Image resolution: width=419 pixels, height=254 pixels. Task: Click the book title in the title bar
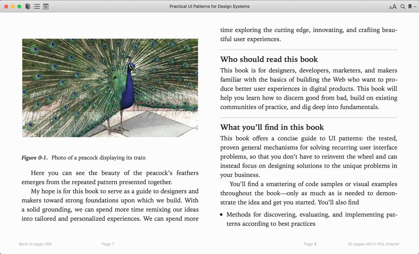(x=209, y=6)
